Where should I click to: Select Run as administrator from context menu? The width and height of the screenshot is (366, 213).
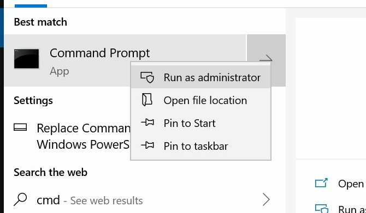200,77
